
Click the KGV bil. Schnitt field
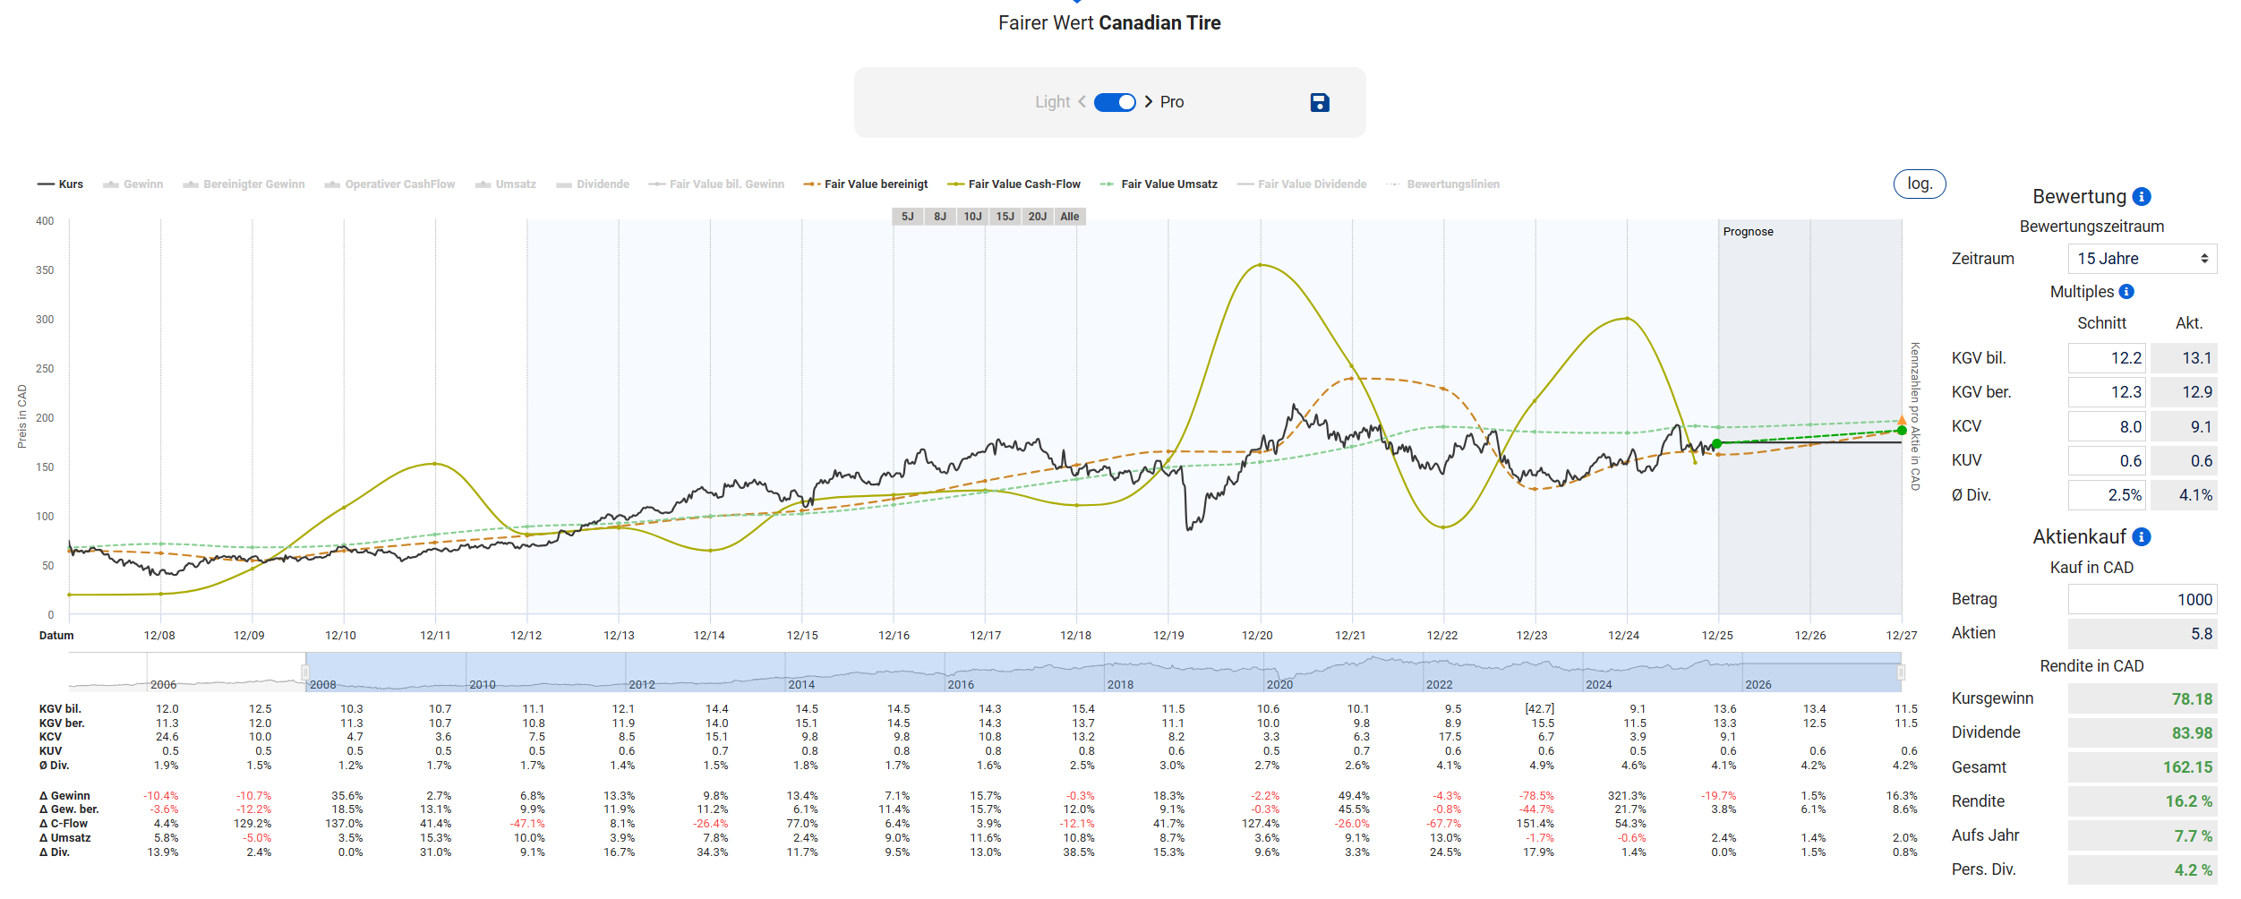pyautogui.click(x=2106, y=358)
